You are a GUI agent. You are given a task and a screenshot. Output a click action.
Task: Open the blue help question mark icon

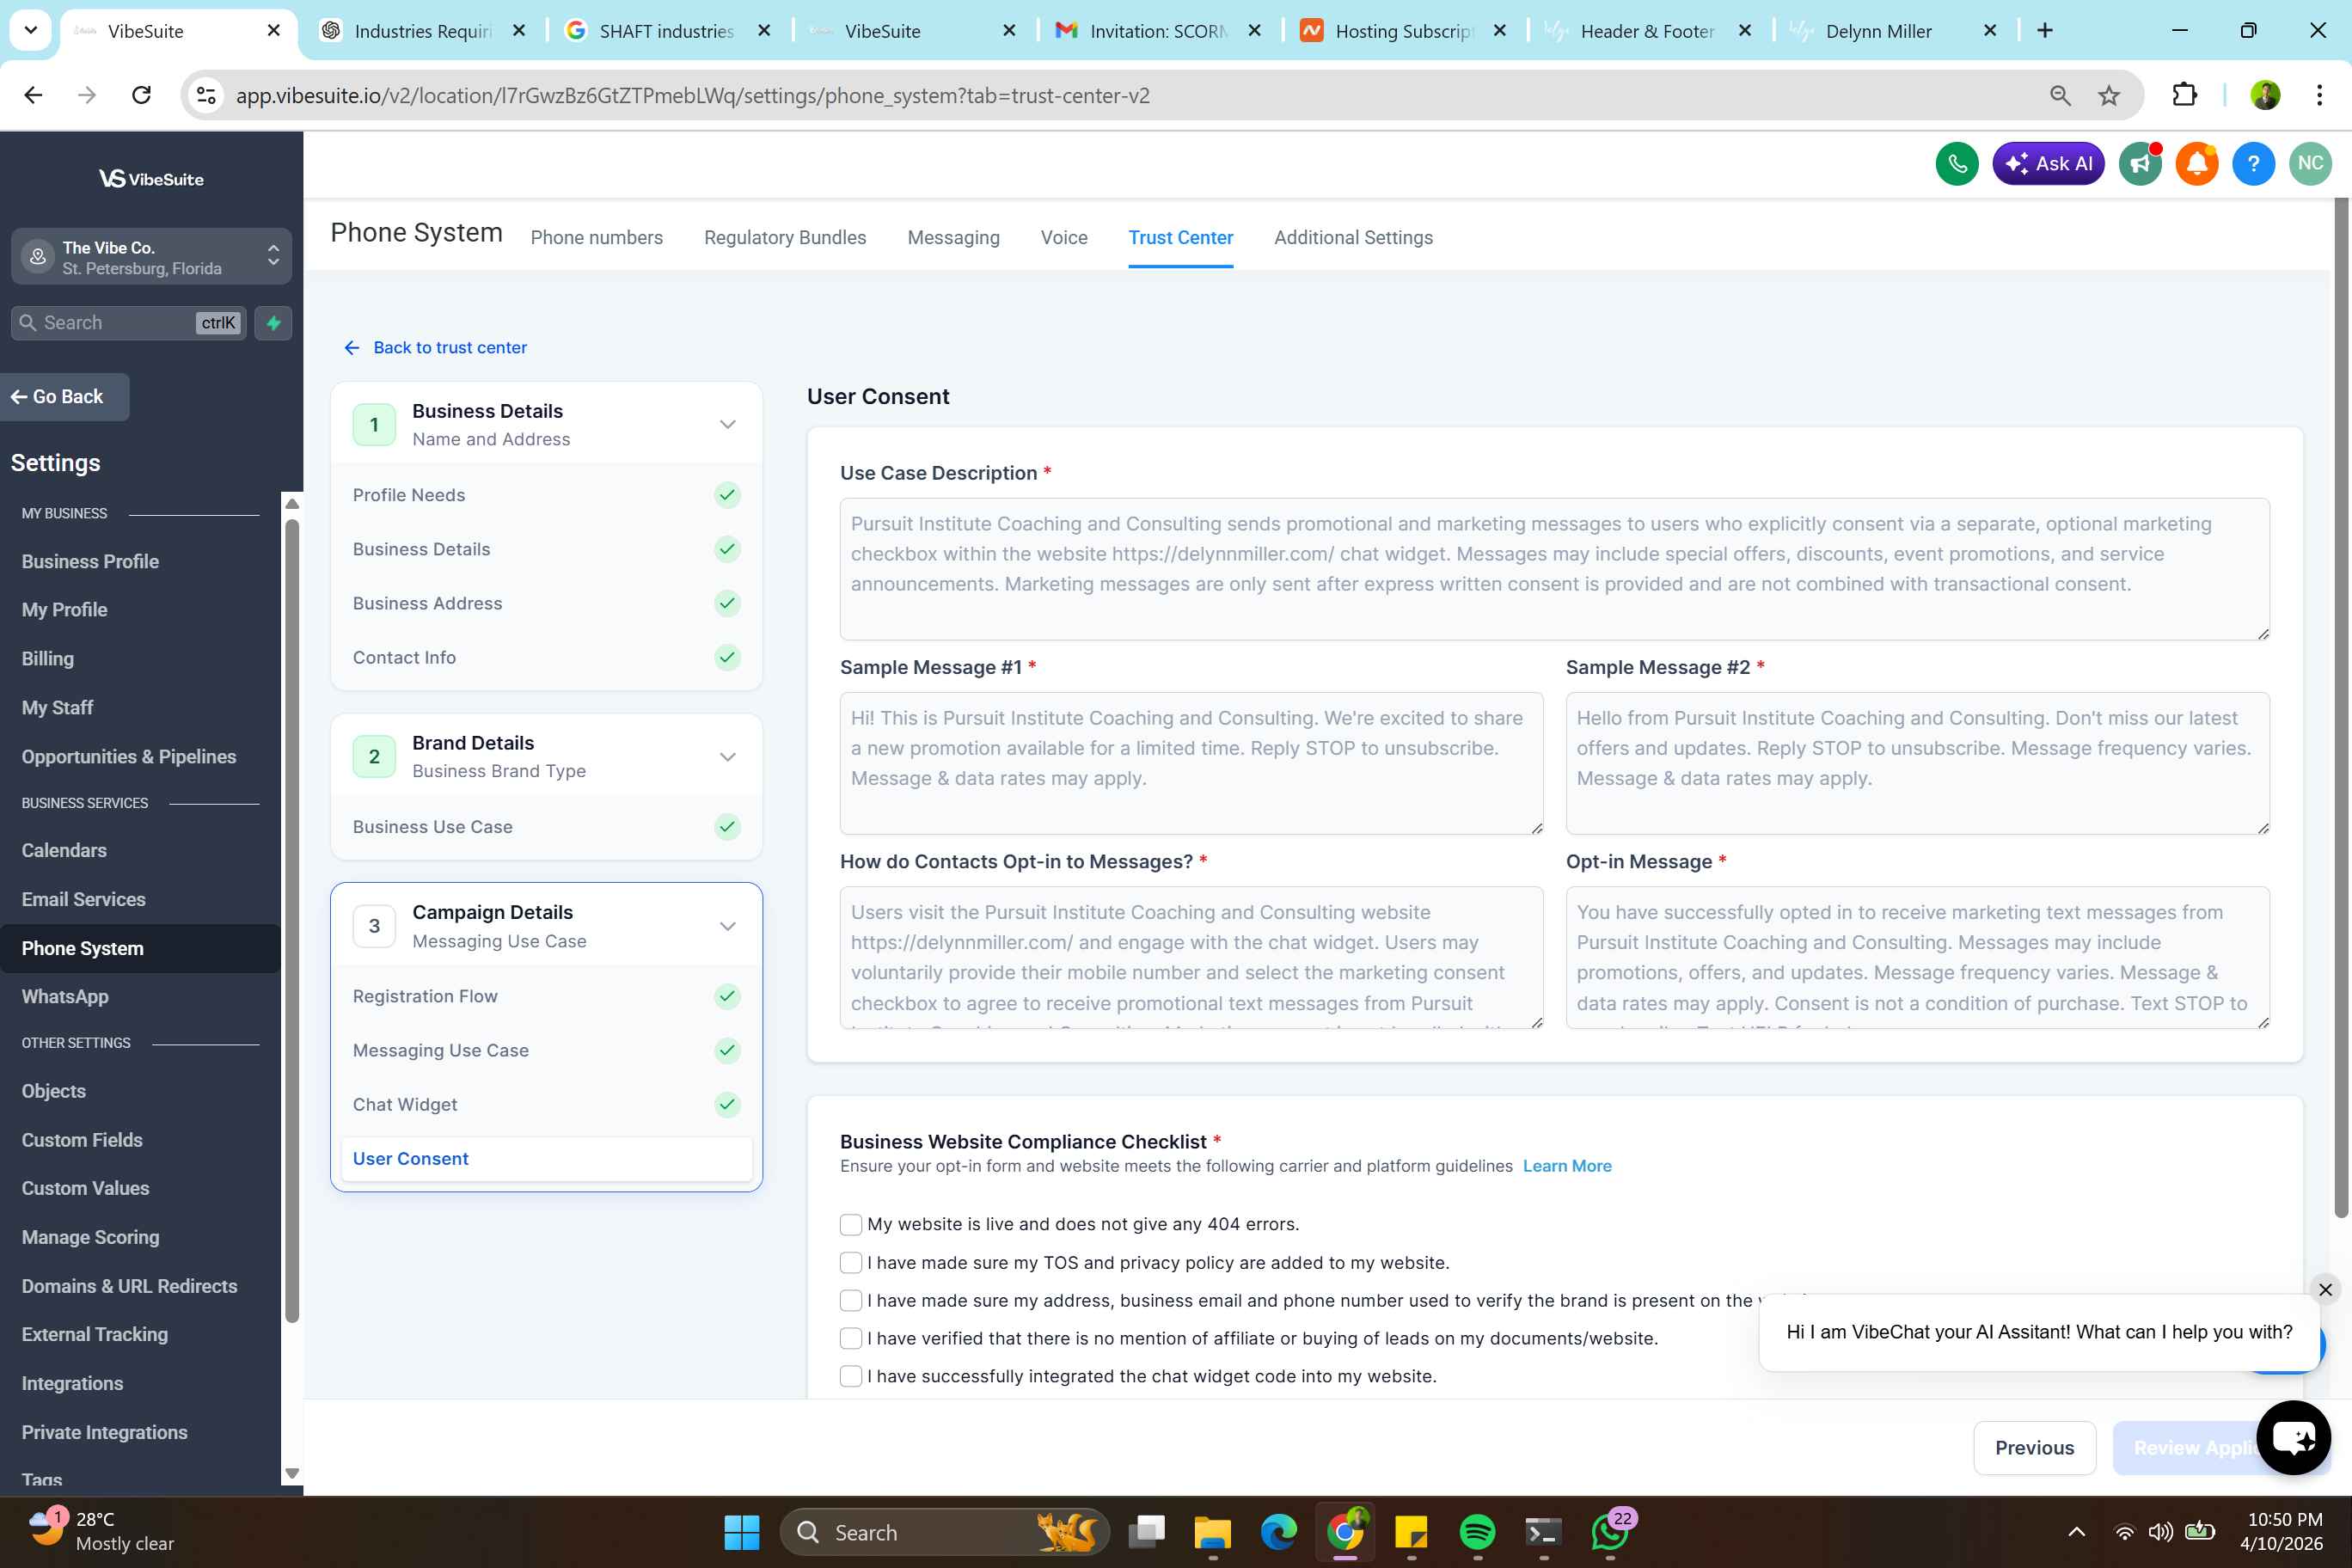pos(2253,164)
